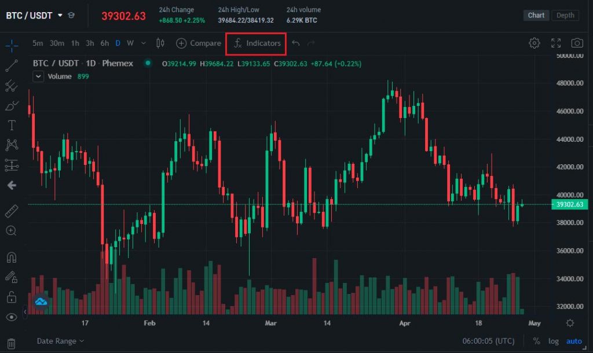The image size is (593, 353).
Task: Toggle magnet snap mode
Action: coord(12,257)
